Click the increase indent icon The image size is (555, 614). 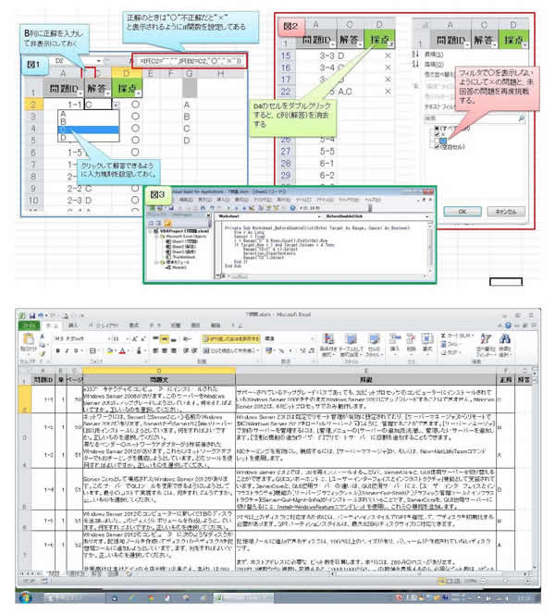(194, 350)
